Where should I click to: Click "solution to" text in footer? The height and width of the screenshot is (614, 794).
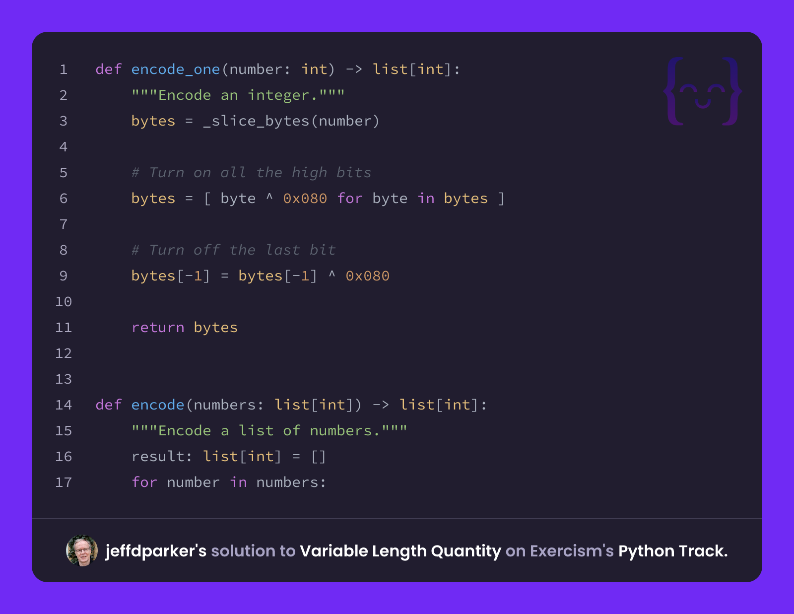point(253,551)
